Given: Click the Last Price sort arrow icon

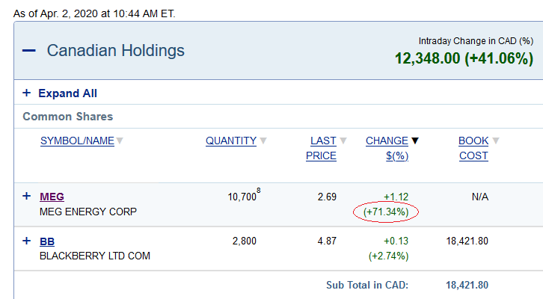Looking at the screenshot, I should pyautogui.click(x=343, y=141).
